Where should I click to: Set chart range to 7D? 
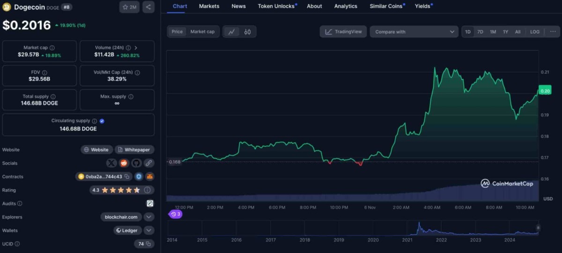click(x=480, y=32)
